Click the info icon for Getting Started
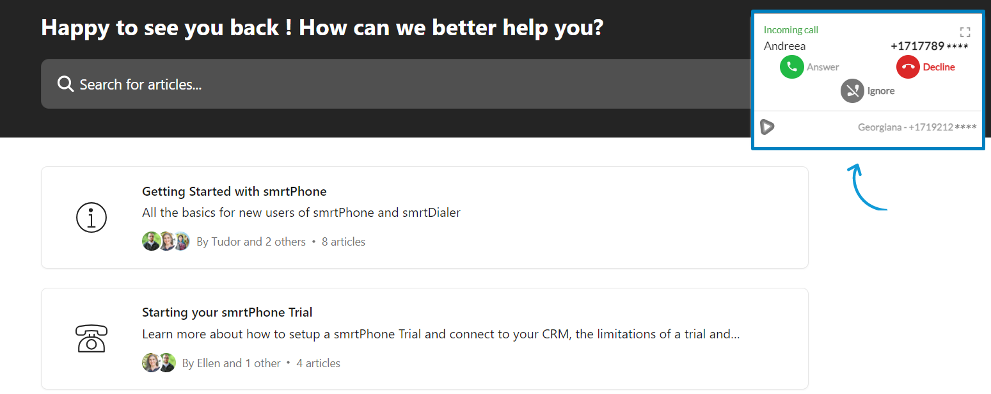The image size is (991, 394). pyautogui.click(x=91, y=217)
